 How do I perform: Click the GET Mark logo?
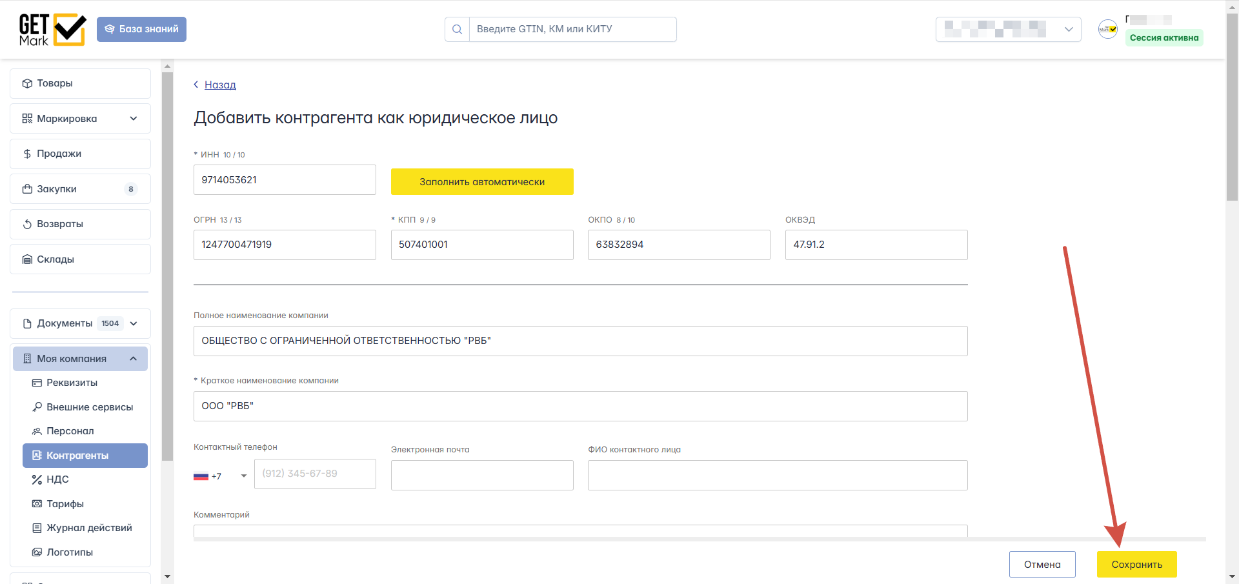(52, 30)
